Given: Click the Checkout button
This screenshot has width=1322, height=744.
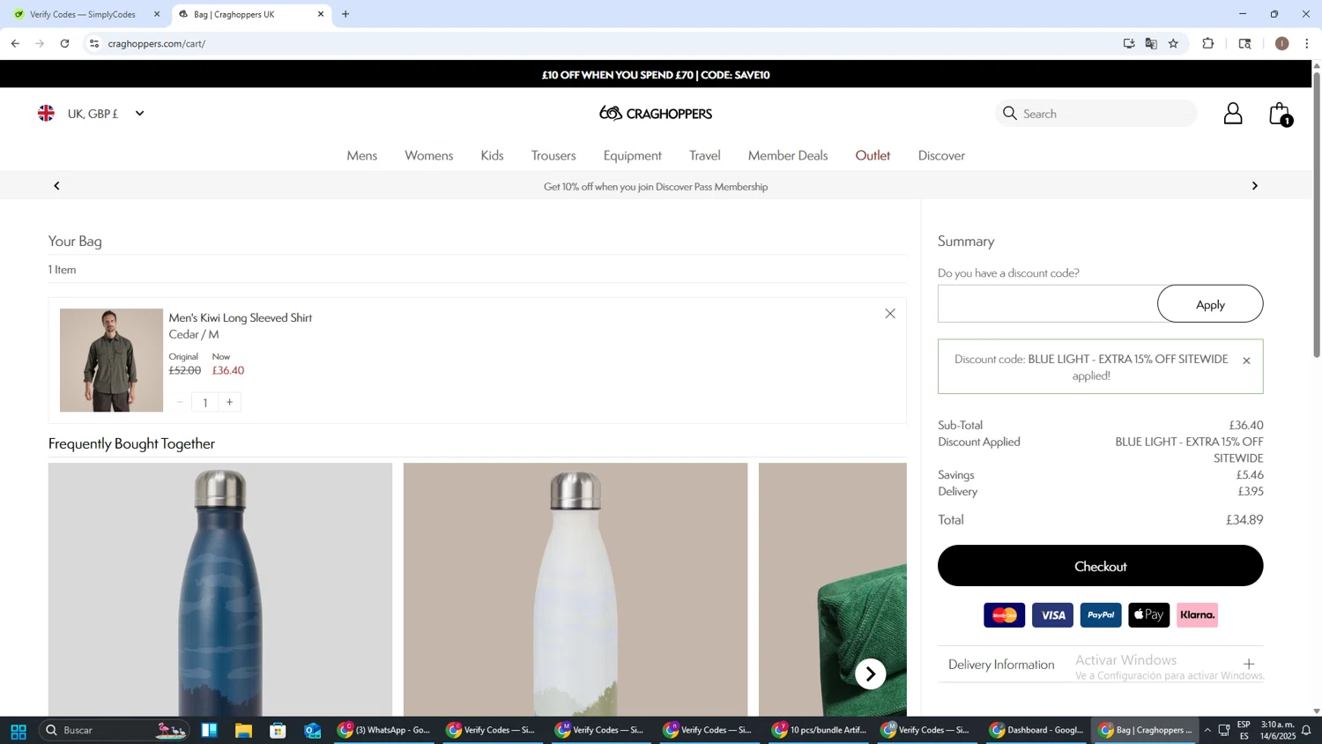Looking at the screenshot, I should coord(1101,566).
